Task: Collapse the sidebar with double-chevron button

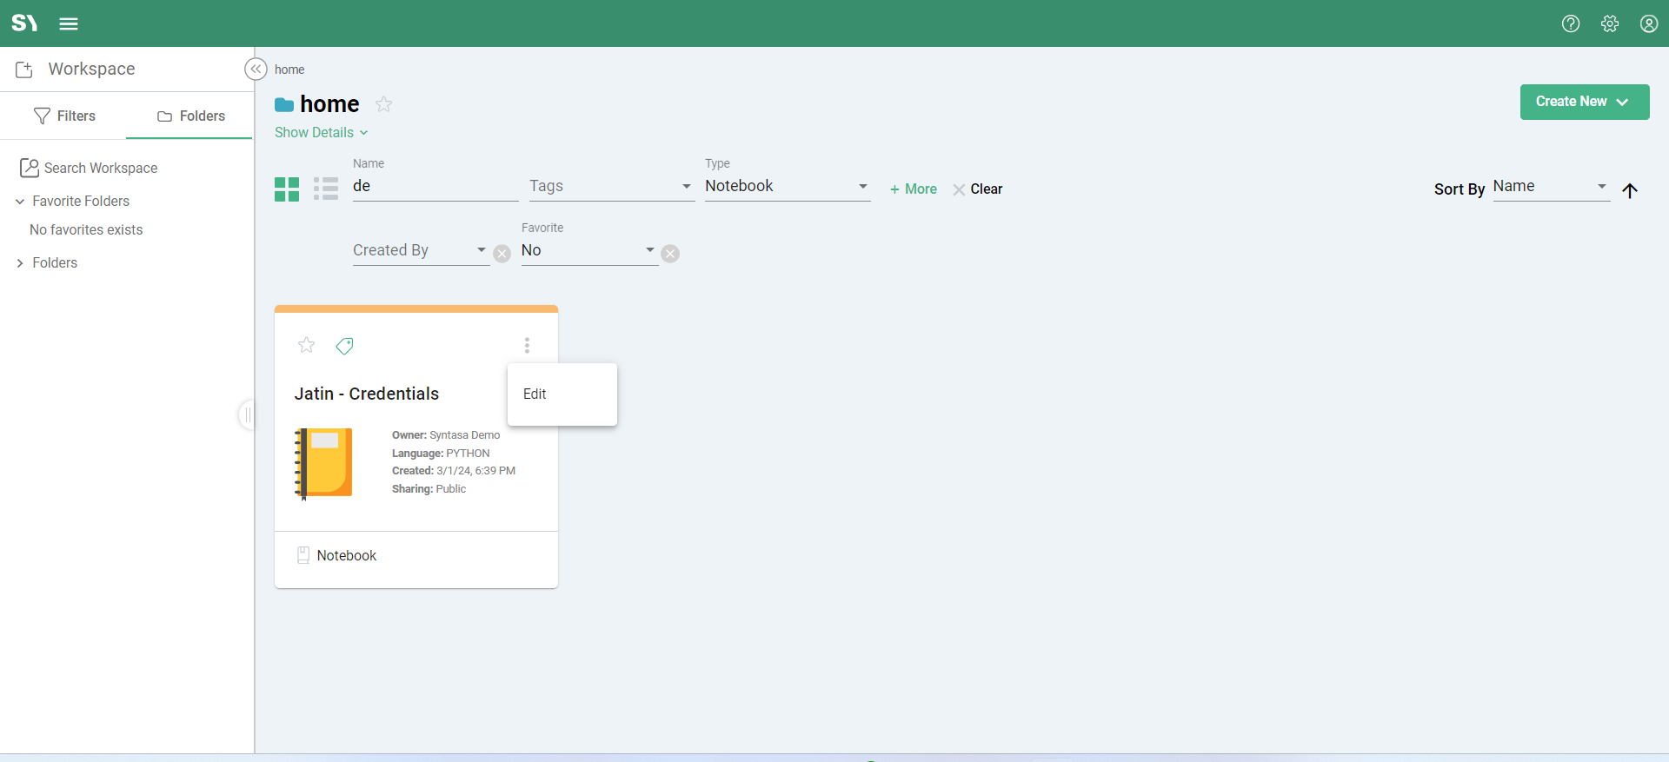Action: pyautogui.click(x=256, y=69)
